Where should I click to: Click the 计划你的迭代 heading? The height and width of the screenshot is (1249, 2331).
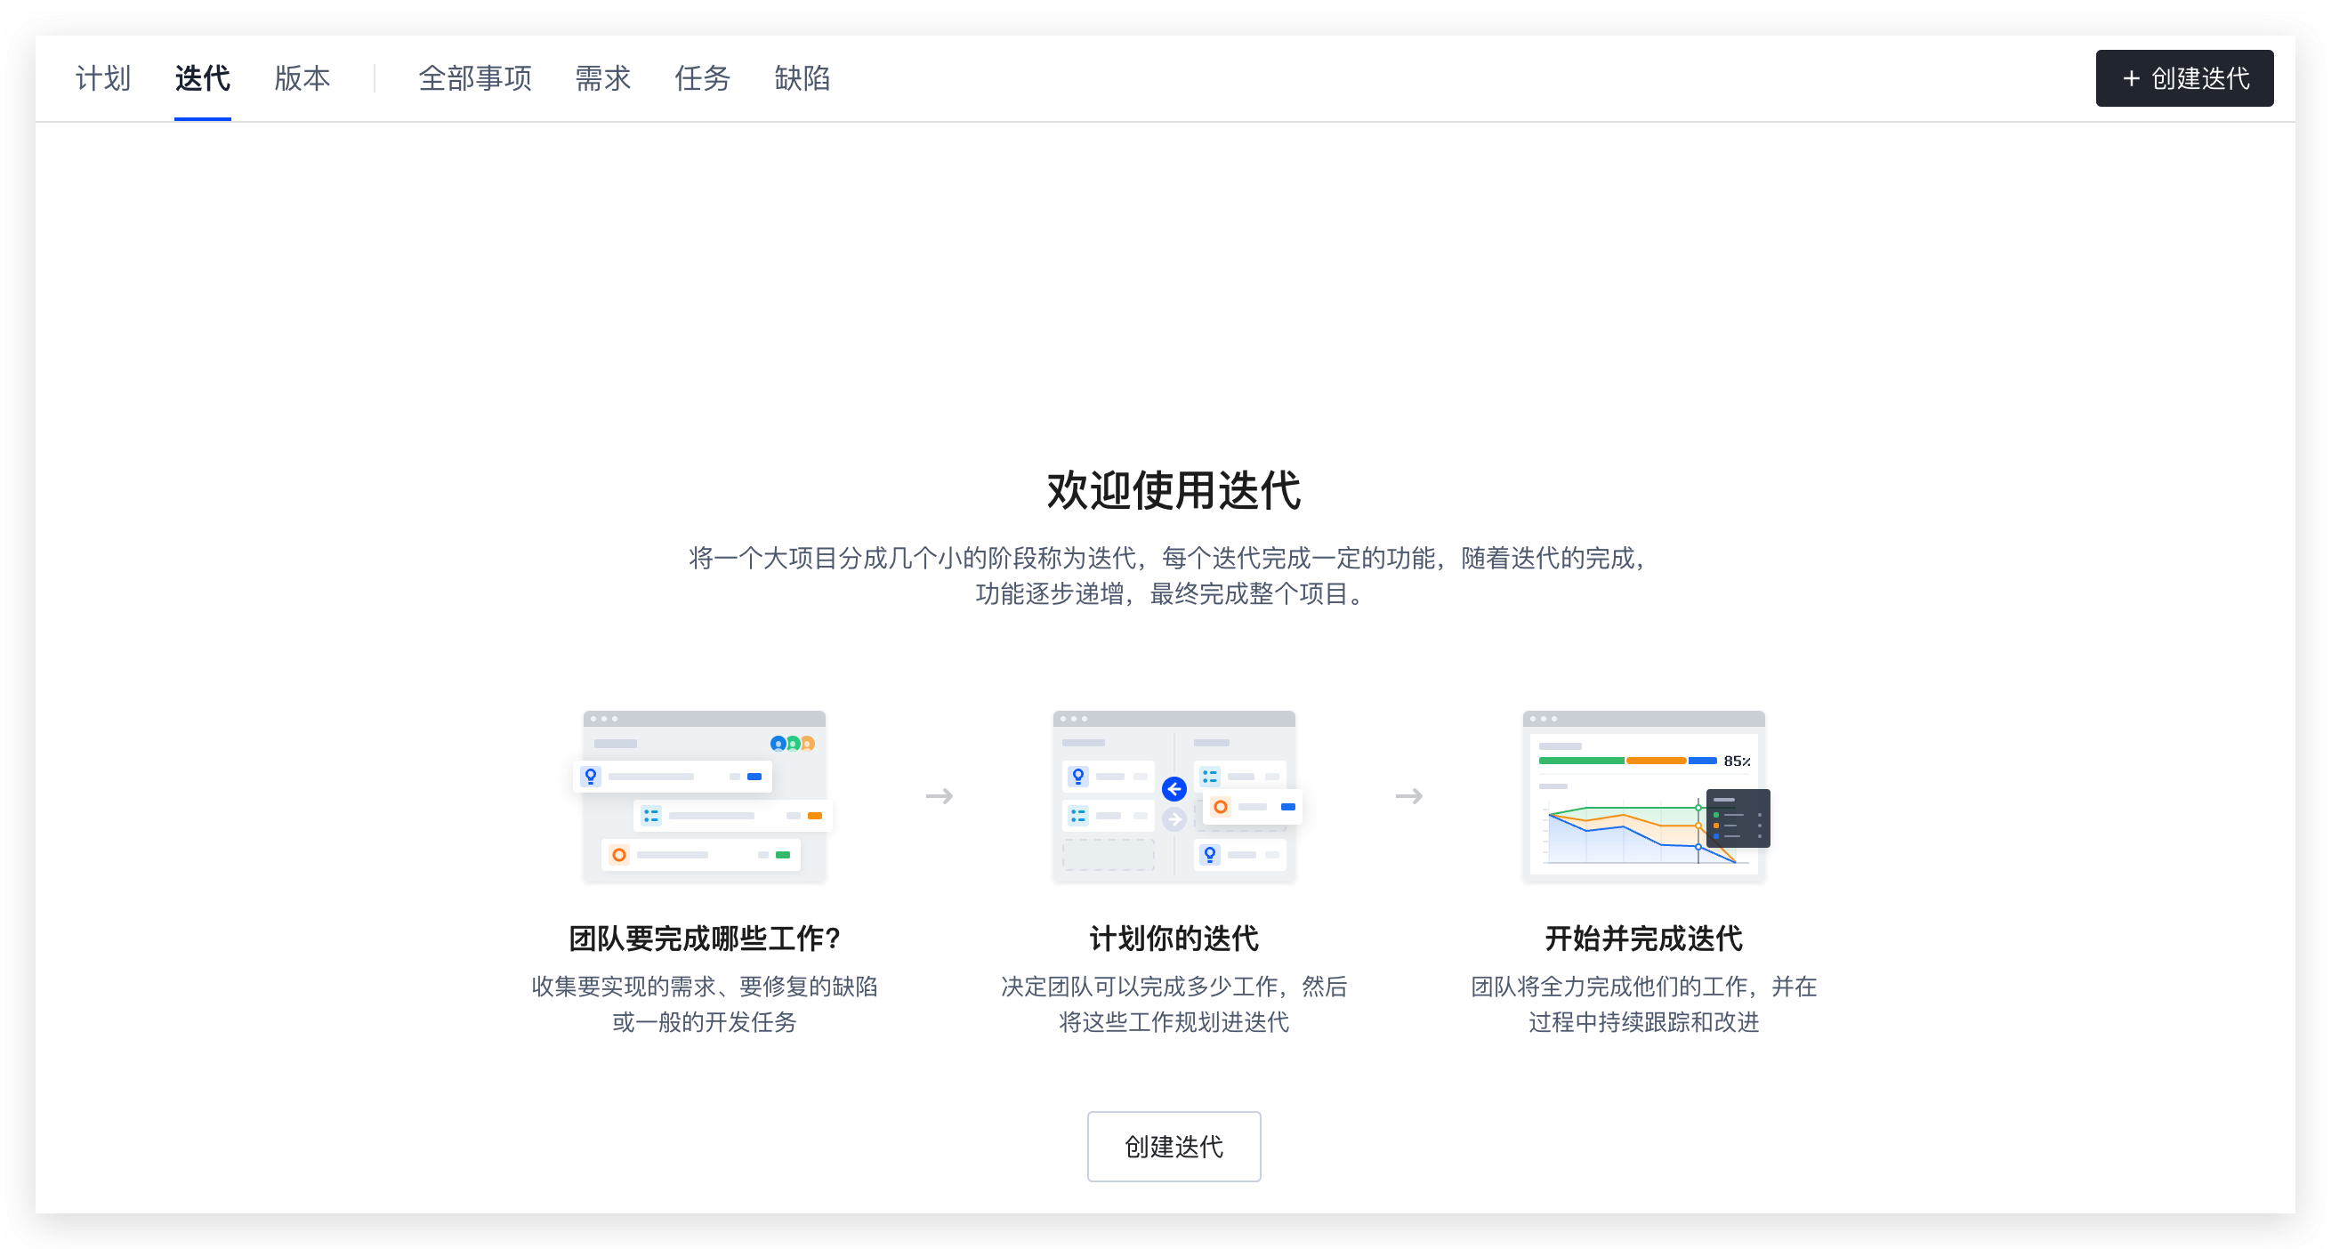1174,939
